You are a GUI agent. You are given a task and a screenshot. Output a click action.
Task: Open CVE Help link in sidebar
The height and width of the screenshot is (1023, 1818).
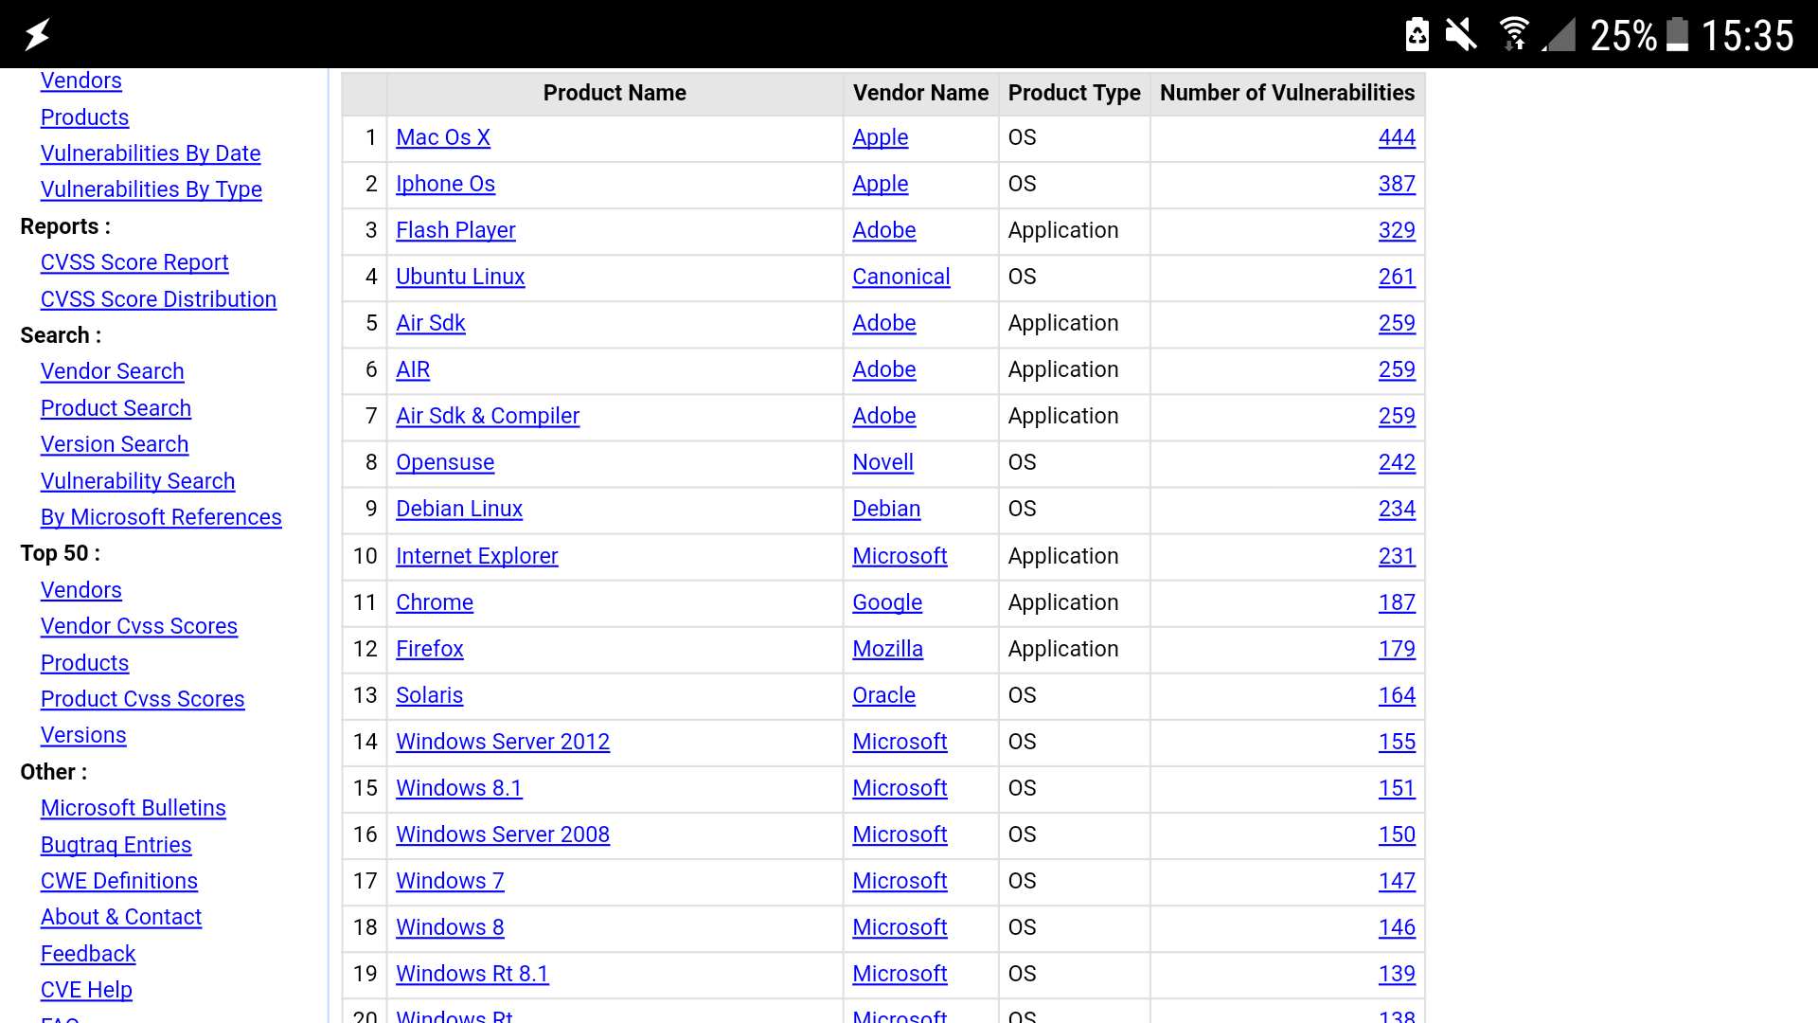coord(86,990)
